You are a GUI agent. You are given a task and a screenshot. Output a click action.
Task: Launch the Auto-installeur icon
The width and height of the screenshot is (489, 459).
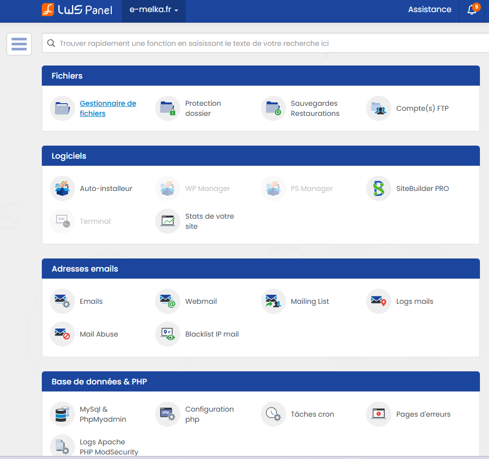coord(62,188)
